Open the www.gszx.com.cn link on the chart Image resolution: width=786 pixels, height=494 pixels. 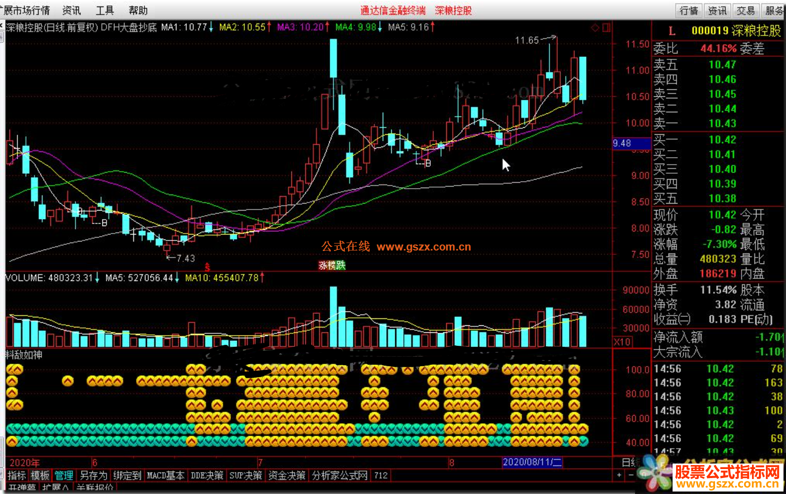click(x=424, y=247)
